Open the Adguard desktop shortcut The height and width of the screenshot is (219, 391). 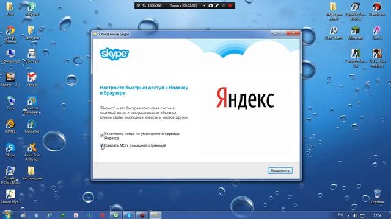[x=32, y=9]
